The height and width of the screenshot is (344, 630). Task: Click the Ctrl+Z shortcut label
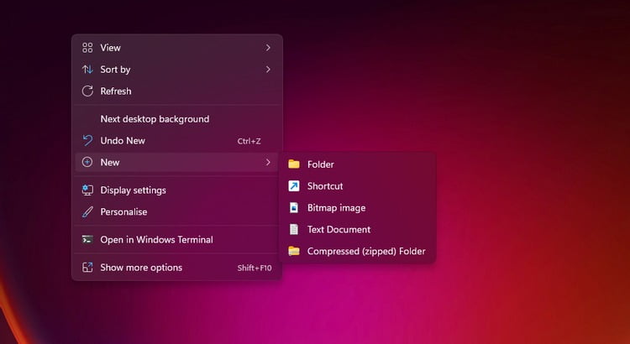tap(249, 141)
